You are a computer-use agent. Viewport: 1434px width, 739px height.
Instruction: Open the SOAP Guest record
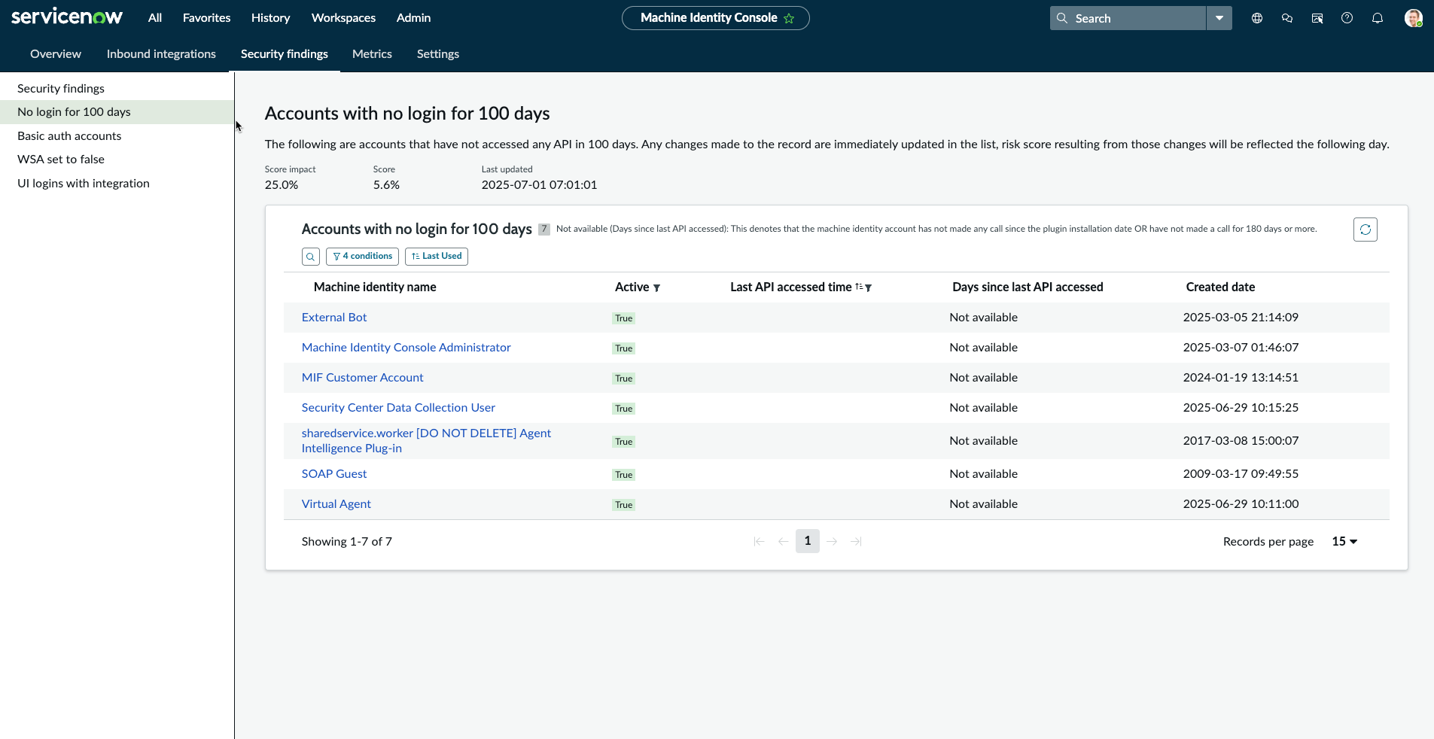[x=334, y=474]
